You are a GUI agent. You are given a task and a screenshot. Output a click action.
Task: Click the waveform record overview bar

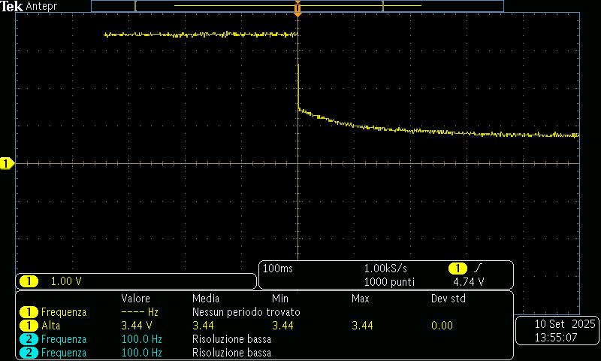click(297, 5)
